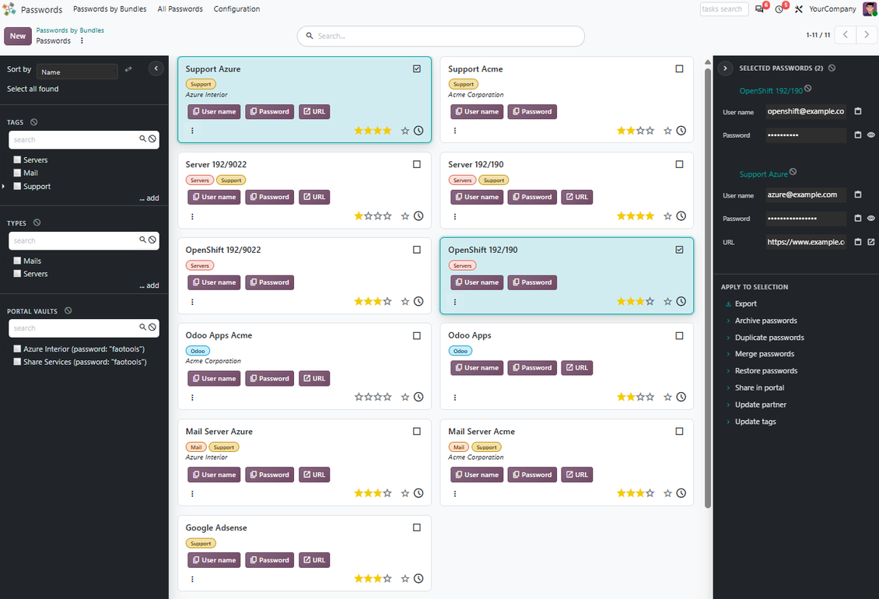Viewport: 879px width, 599px height.
Task: Click Password button on the Odoo Apps card
Action: click(532, 367)
